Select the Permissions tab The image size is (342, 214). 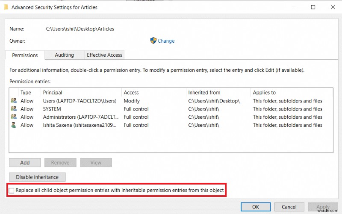(25, 56)
